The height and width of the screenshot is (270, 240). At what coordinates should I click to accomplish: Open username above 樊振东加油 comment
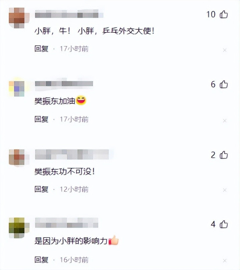[x=64, y=84]
